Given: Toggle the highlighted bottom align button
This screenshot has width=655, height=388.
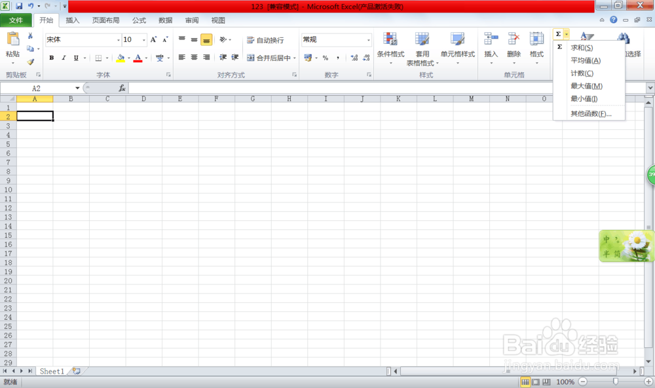Looking at the screenshot, I should (206, 40).
